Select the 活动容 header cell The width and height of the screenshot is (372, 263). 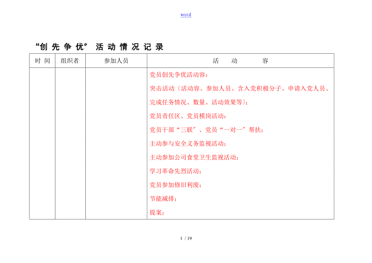coord(240,61)
